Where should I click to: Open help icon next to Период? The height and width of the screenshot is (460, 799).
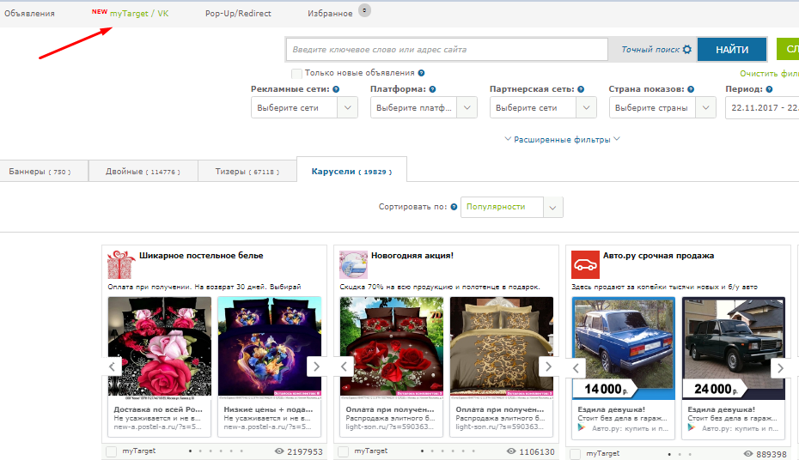click(770, 89)
